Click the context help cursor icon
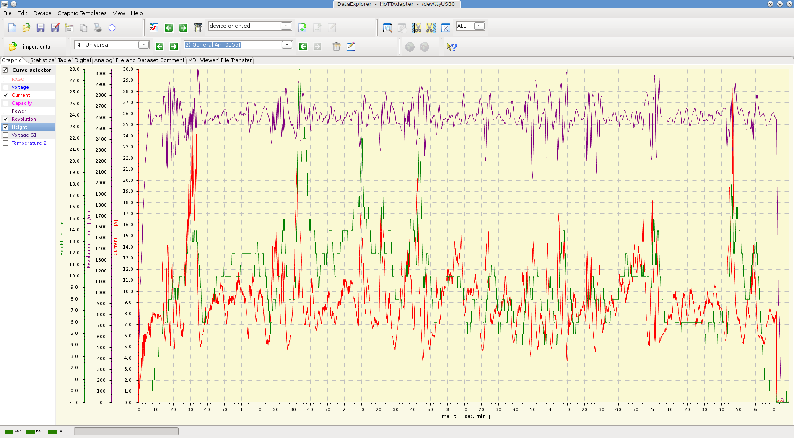This screenshot has height=438, width=794. click(x=451, y=47)
